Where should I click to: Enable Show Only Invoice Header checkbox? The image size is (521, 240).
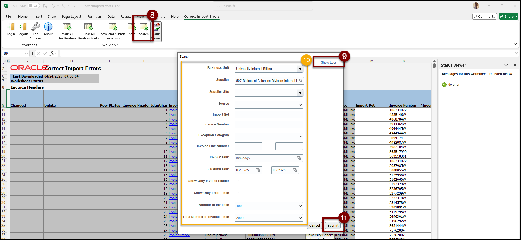pos(237,182)
